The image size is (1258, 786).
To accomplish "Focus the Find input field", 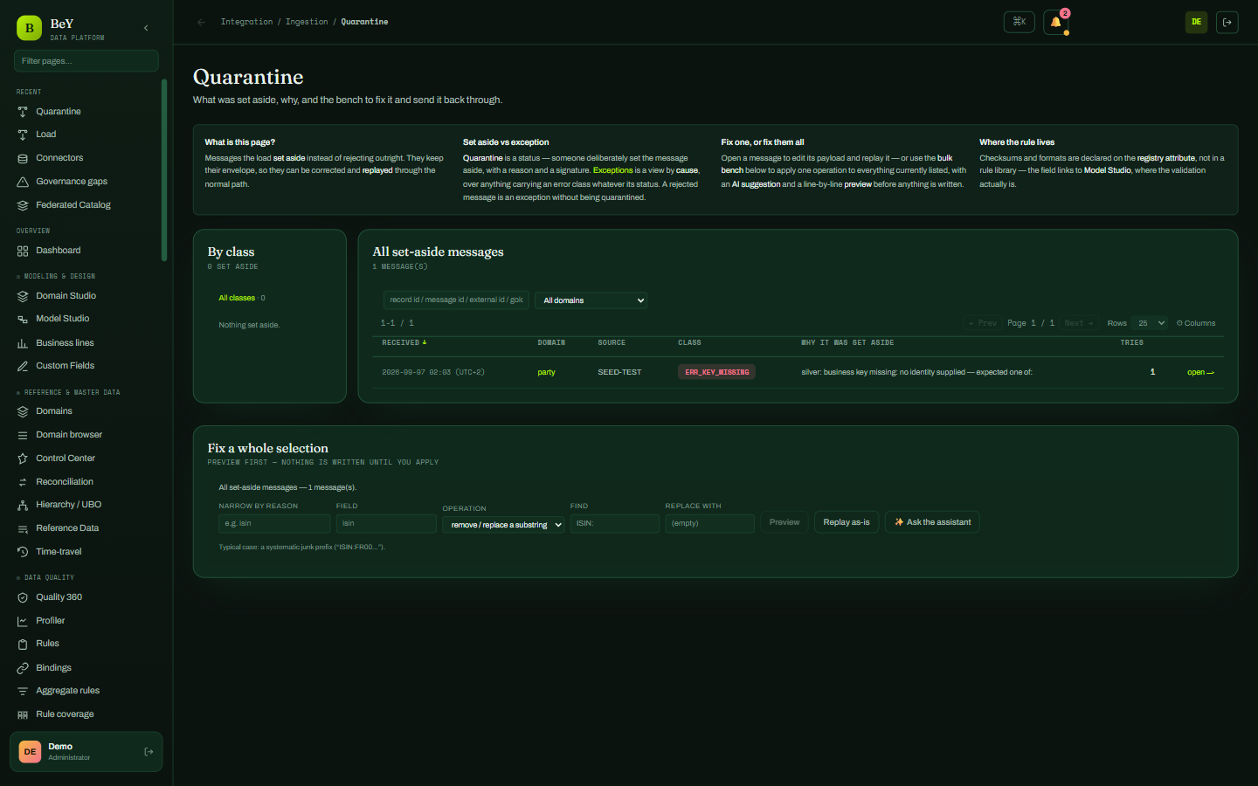I will pyautogui.click(x=615, y=523).
